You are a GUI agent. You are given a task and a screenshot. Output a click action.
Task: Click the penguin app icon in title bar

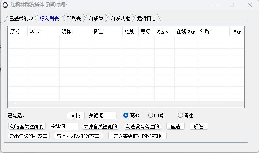pyautogui.click(x=5, y=5)
